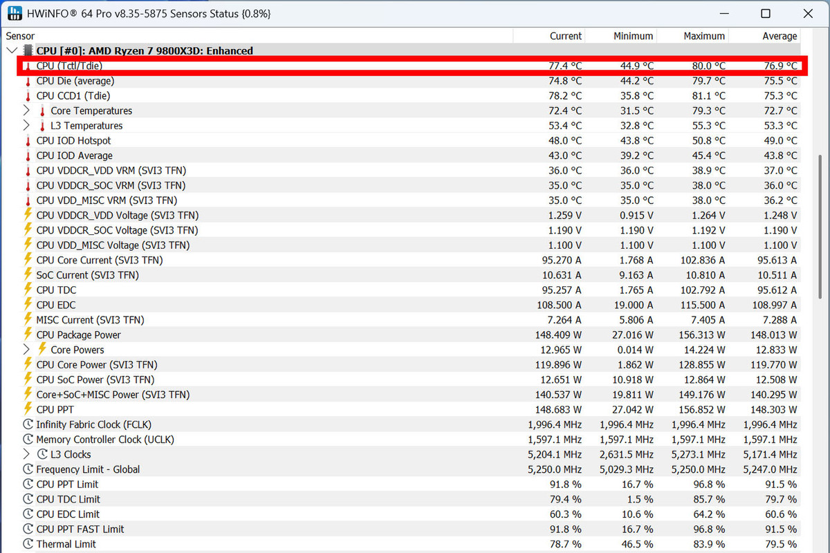
Task: Expand the Core Temperatures subtree
Action: coord(26,111)
